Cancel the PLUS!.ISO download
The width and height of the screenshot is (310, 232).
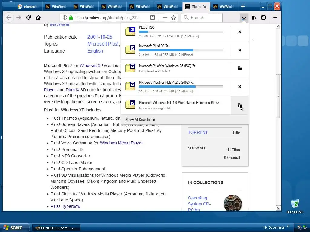pos(240,32)
